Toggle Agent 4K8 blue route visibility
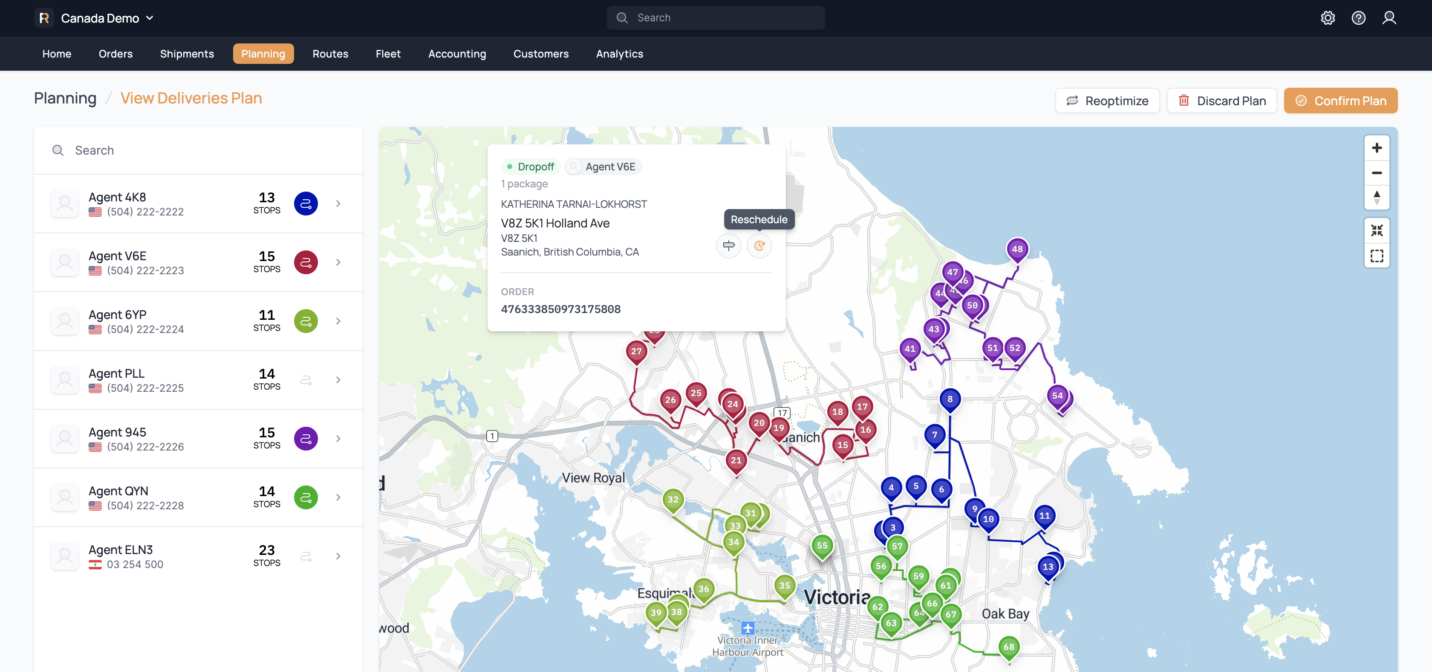The image size is (1432, 672). coord(306,204)
